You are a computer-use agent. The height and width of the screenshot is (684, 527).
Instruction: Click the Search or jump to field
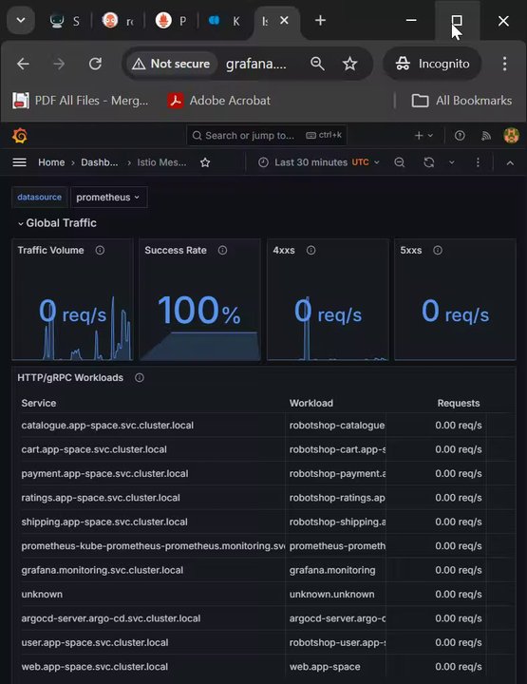pyautogui.click(x=267, y=136)
